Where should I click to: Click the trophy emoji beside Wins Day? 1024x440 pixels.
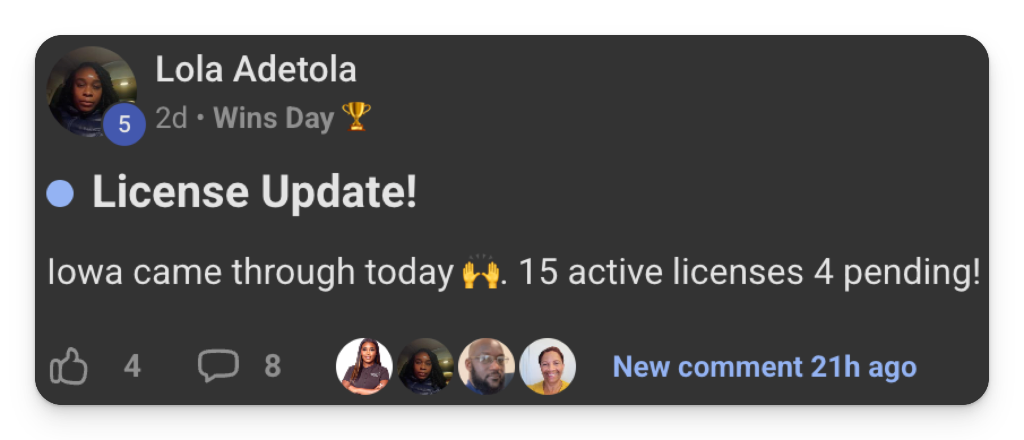(356, 117)
